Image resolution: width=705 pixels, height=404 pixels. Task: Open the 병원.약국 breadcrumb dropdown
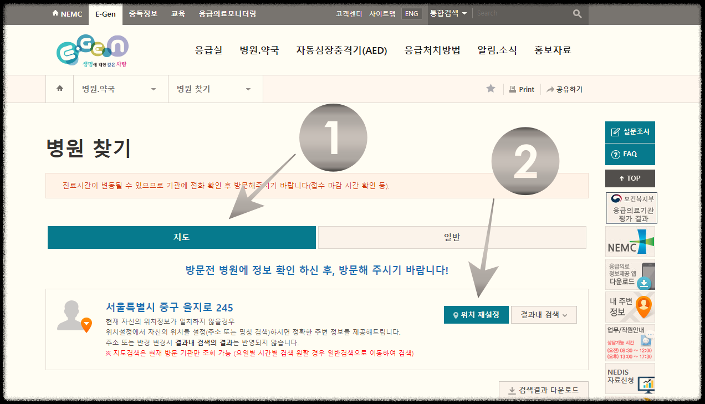120,89
